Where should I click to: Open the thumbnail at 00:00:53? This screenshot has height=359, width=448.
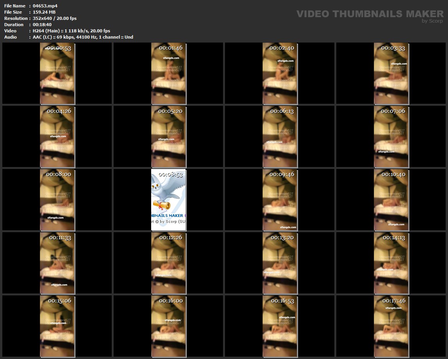(57, 74)
